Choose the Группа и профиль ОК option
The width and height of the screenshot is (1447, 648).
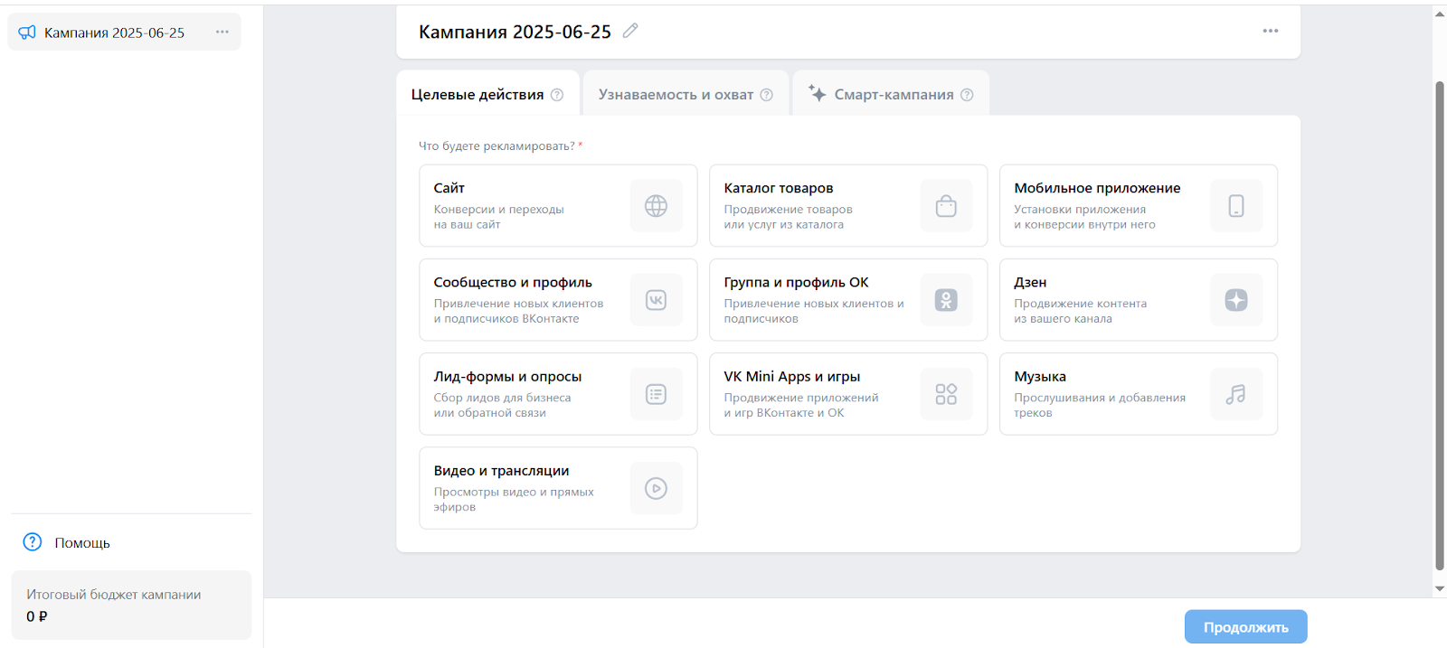pyautogui.click(x=848, y=299)
